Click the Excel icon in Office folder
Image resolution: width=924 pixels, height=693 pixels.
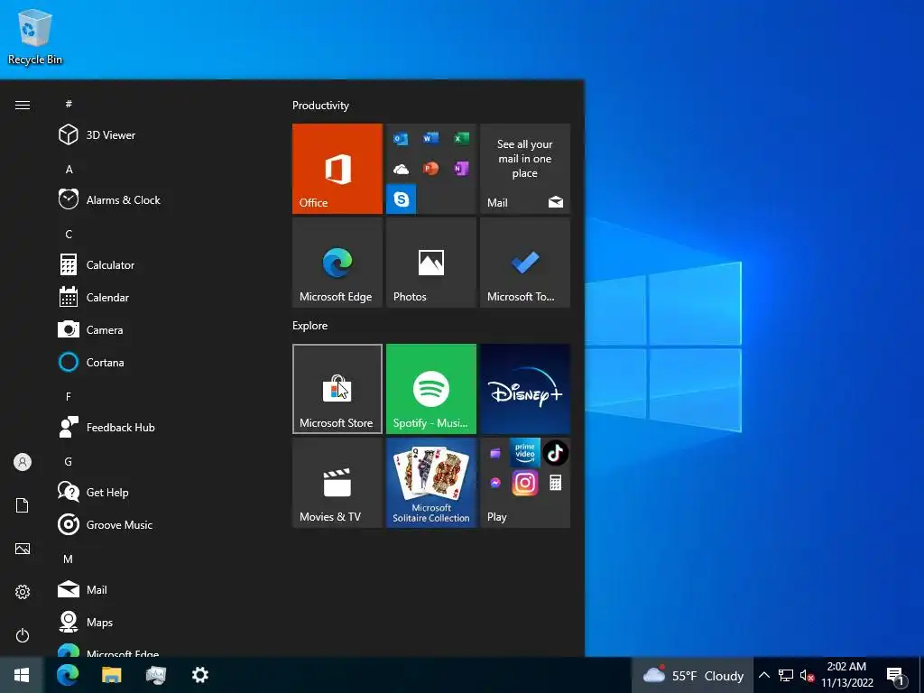461,138
